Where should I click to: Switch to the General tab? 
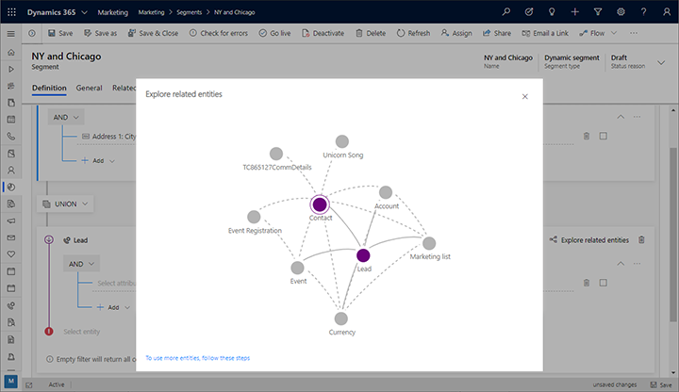click(x=90, y=88)
